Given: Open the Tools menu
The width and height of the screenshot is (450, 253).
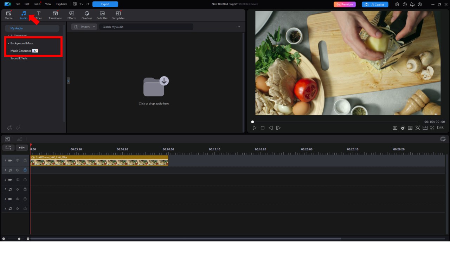Looking at the screenshot, I should (37, 4).
